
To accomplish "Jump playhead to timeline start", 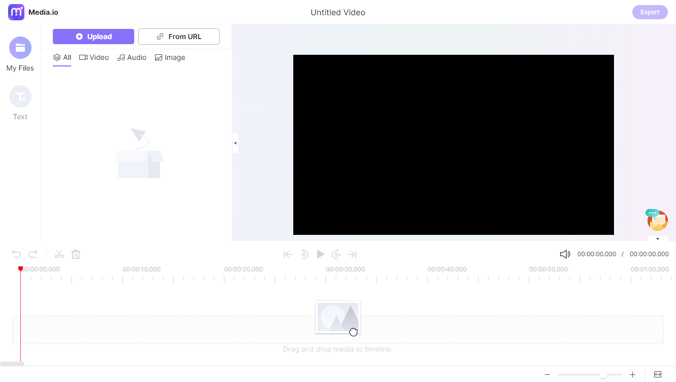I will click(288, 254).
